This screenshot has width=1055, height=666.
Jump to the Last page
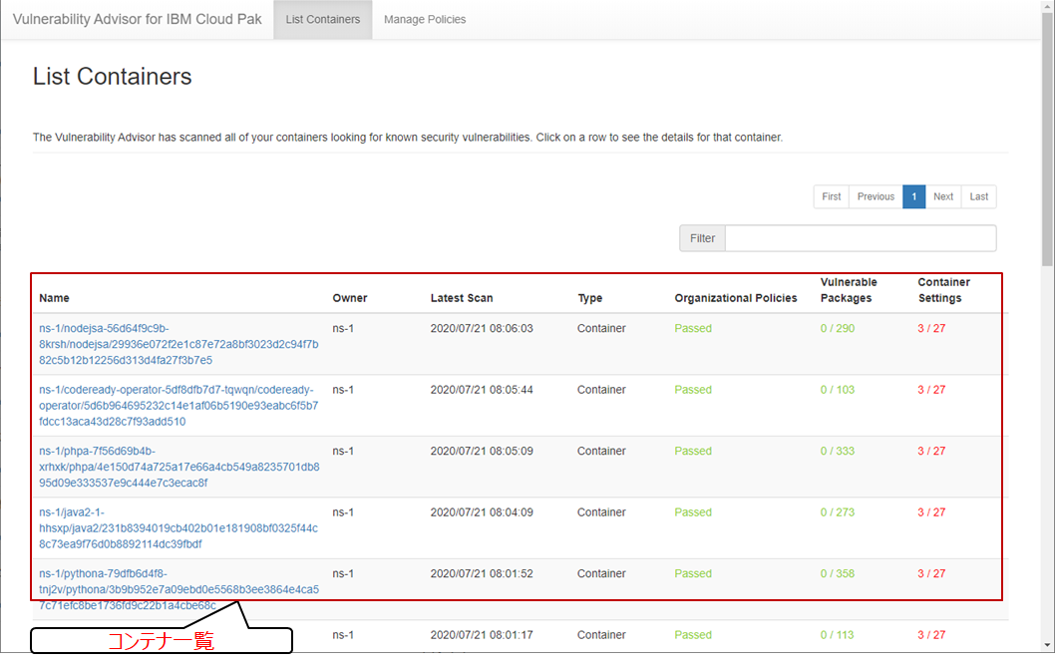coord(979,196)
